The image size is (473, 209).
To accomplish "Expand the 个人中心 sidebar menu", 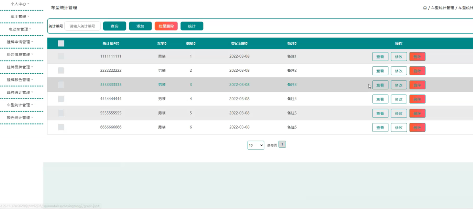I will click(20, 4).
